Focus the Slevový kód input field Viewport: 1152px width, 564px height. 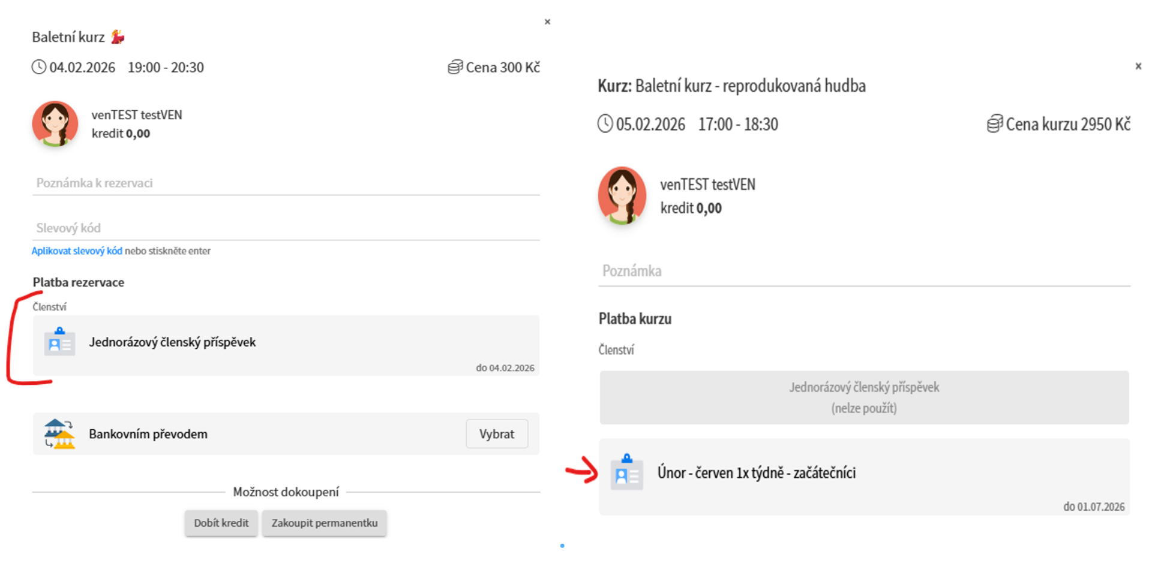point(286,228)
